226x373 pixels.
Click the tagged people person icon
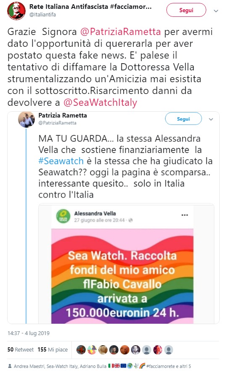tap(10, 366)
